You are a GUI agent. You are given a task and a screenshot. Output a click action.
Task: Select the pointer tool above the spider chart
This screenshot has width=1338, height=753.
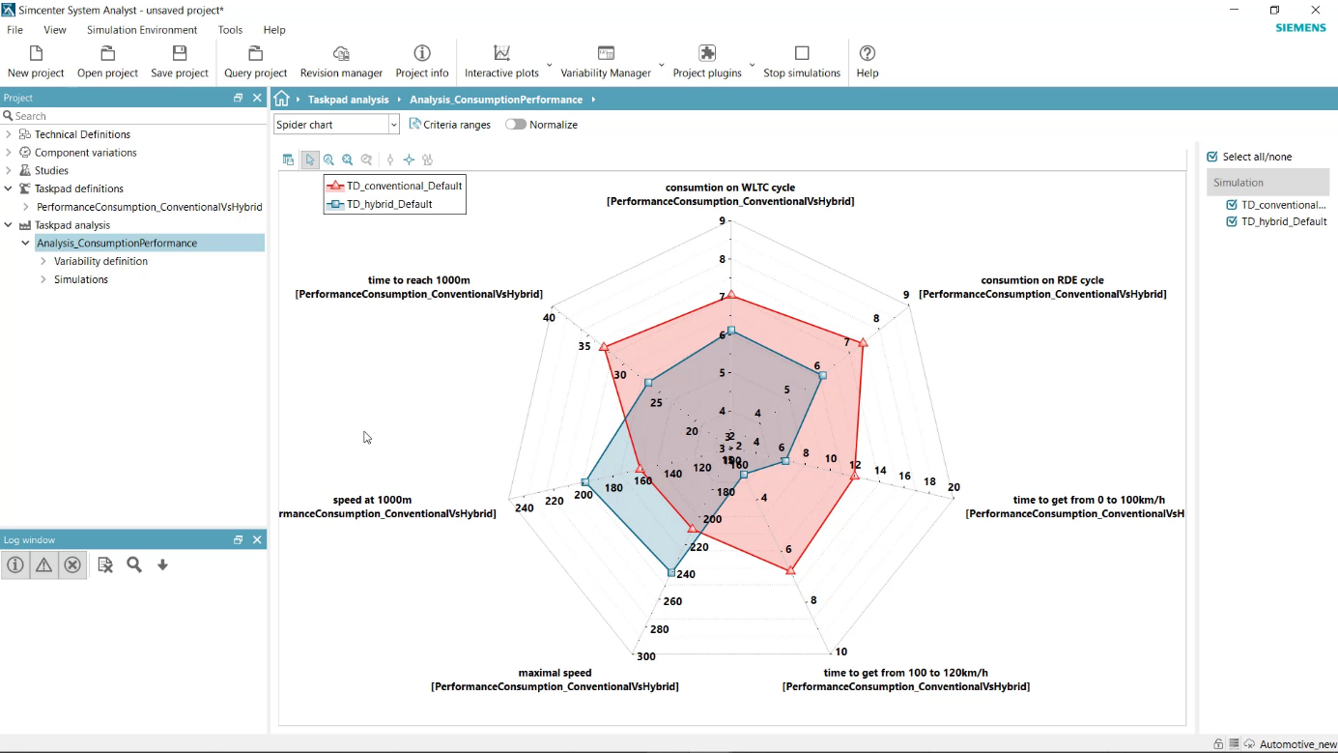point(309,159)
